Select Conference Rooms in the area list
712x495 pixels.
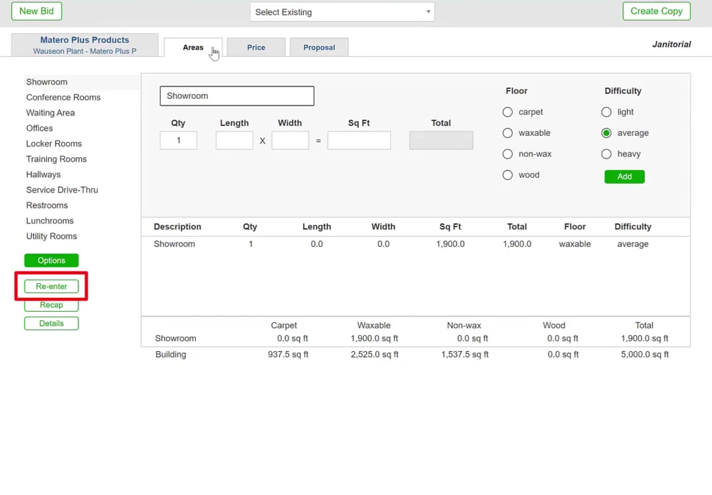pyautogui.click(x=63, y=97)
